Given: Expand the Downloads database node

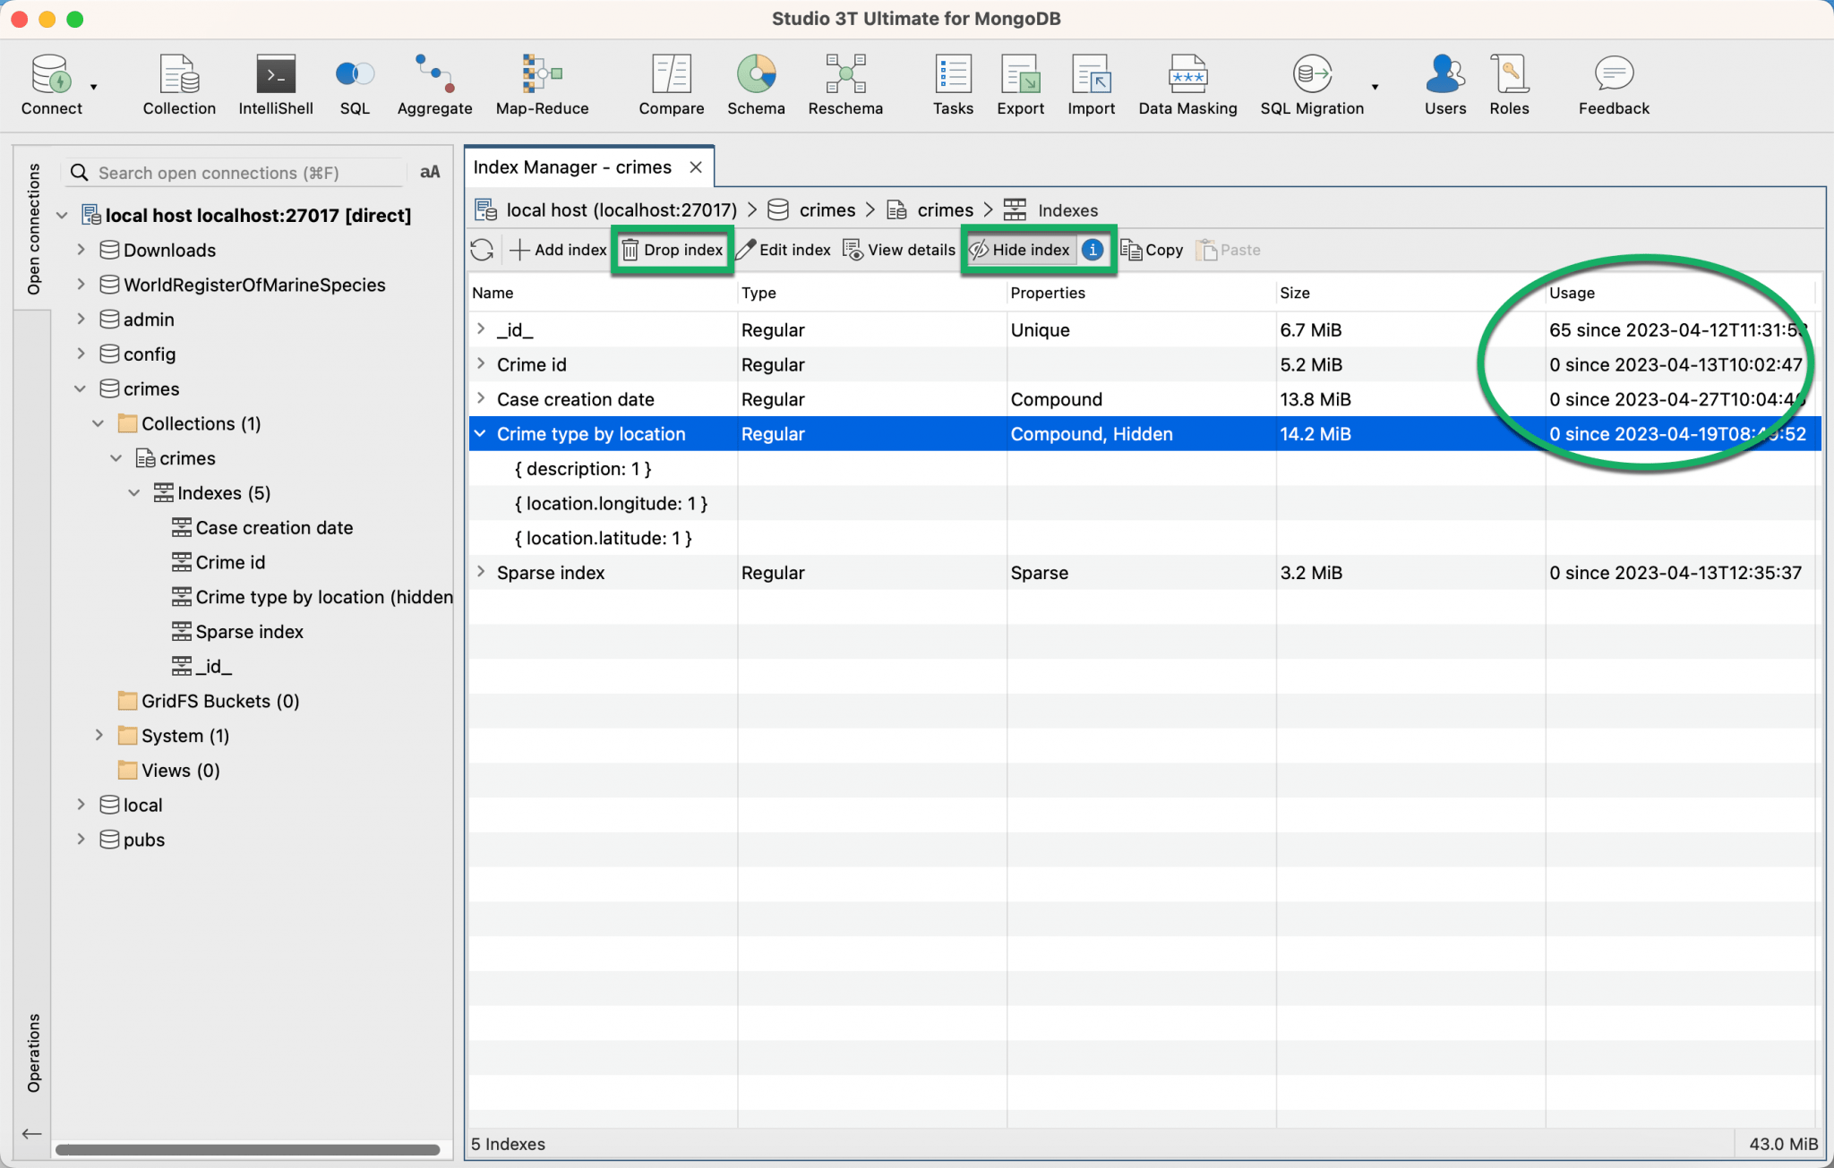Looking at the screenshot, I should coord(81,250).
